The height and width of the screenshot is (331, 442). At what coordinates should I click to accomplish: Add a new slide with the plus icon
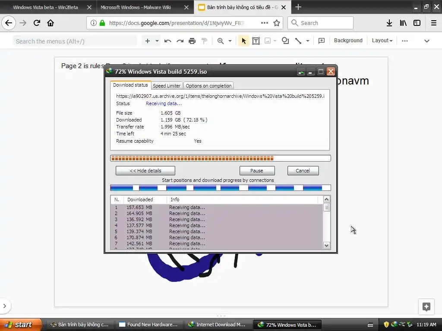[x=148, y=41]
